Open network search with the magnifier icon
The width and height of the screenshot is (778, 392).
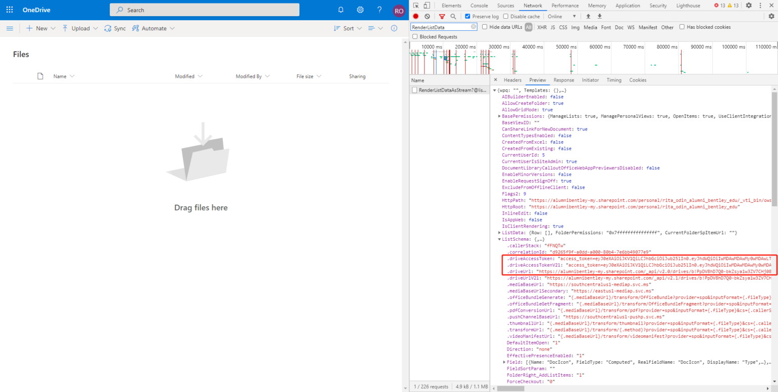453,16
